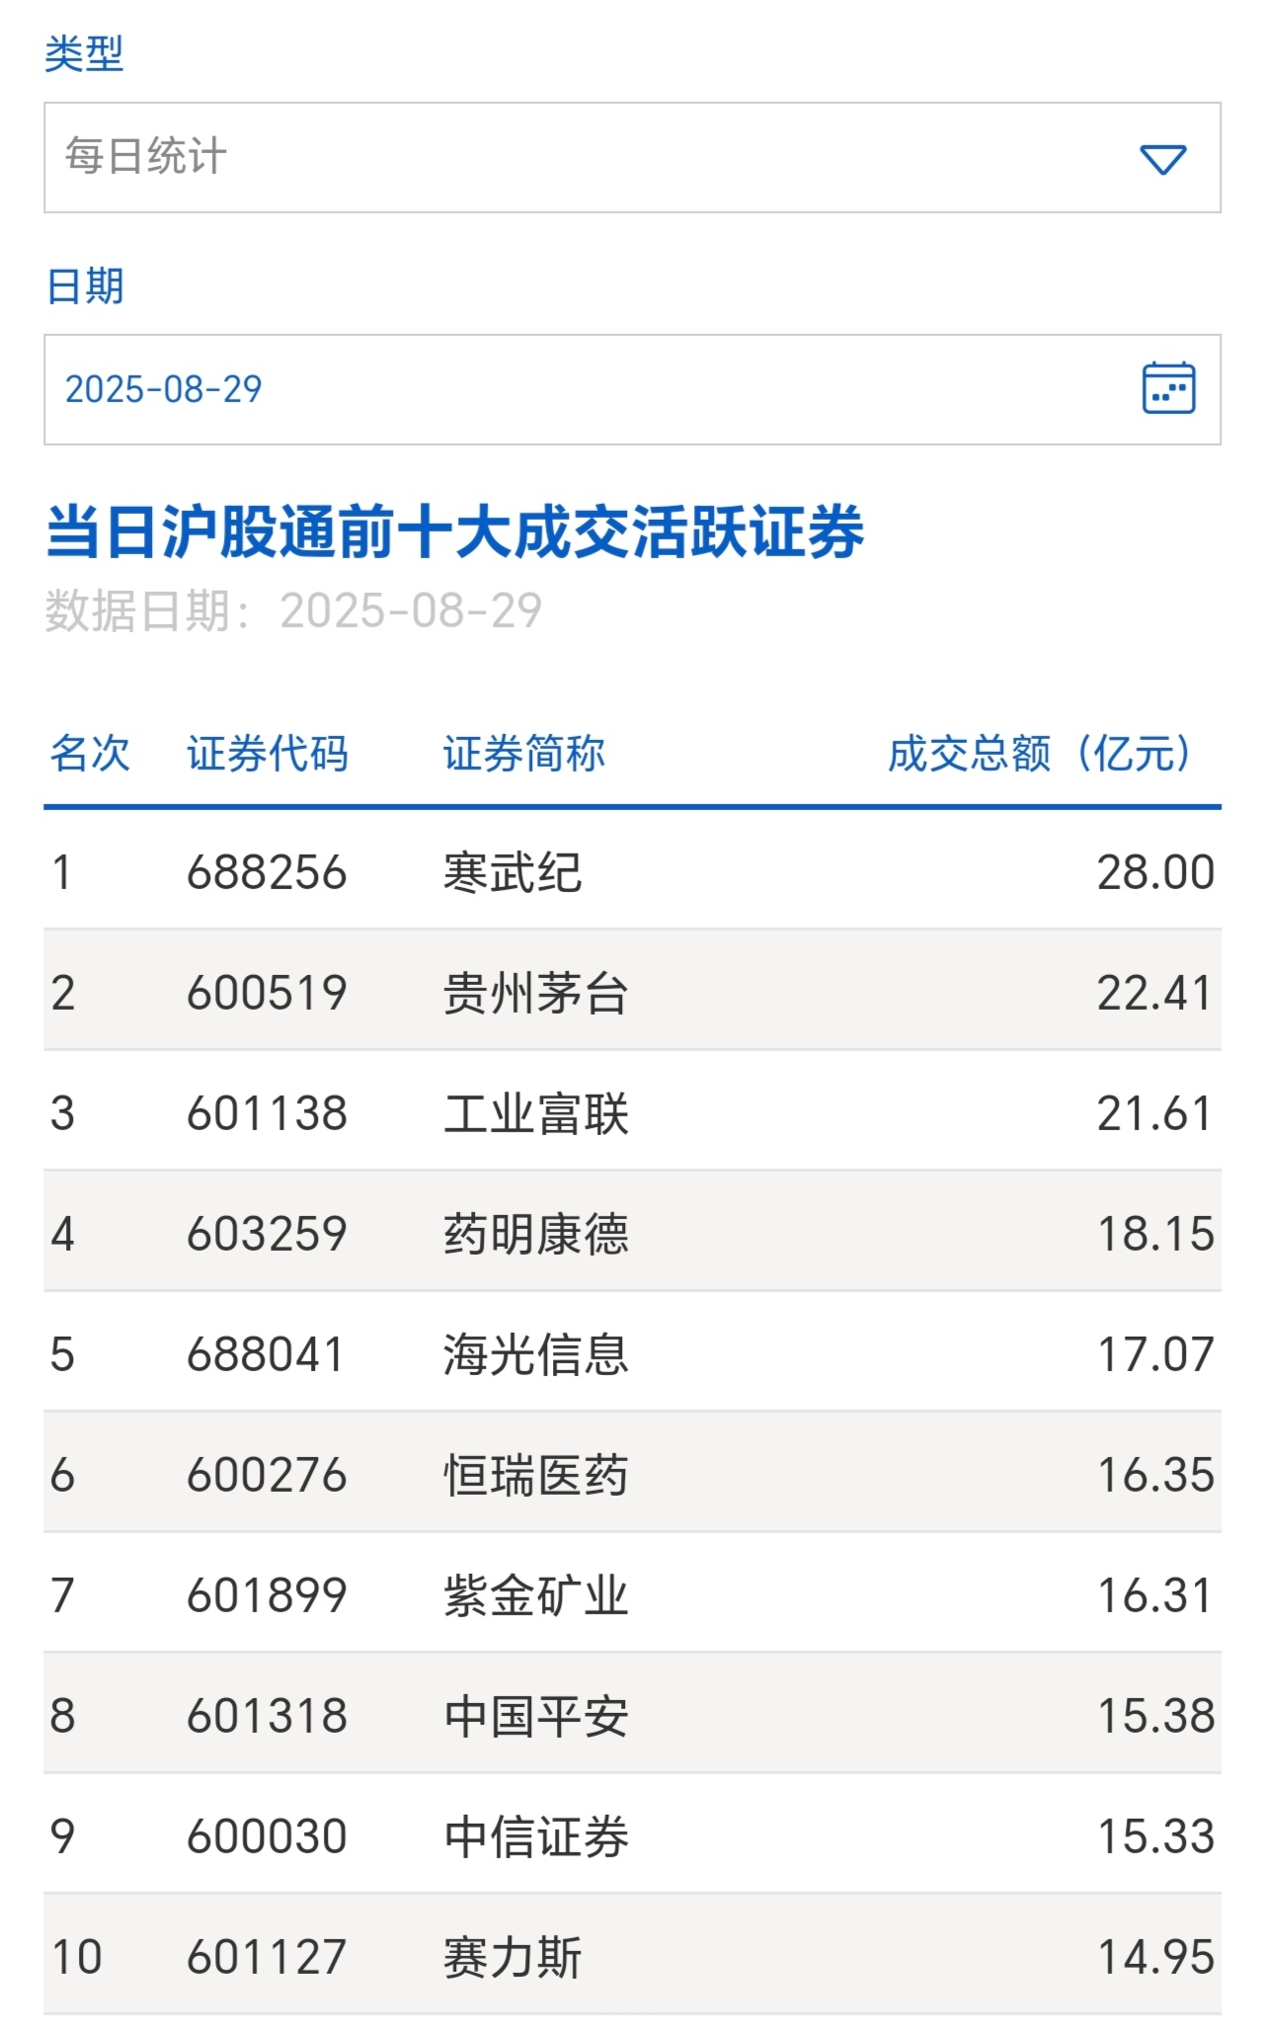
Task: Click rank number 10 in the table
Action: (76, 1958)
